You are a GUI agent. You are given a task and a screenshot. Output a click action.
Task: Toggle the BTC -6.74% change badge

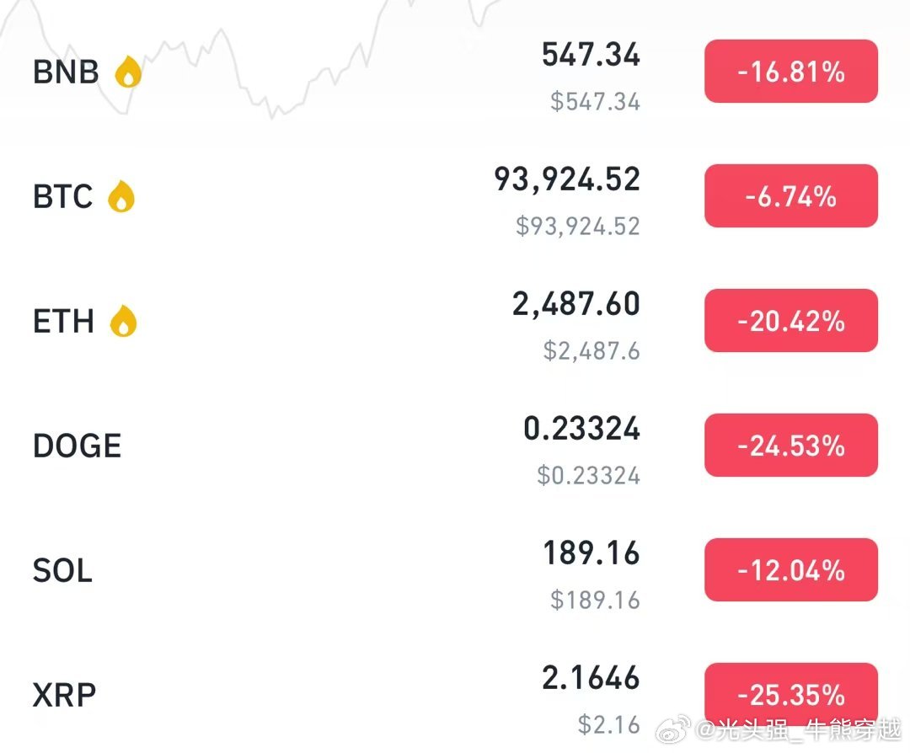coord(791,196)
